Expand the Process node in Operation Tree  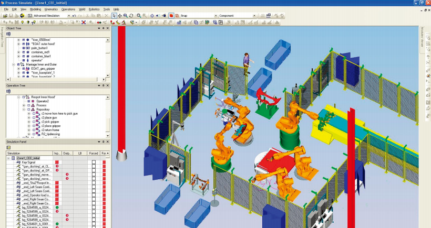[24, 105]
